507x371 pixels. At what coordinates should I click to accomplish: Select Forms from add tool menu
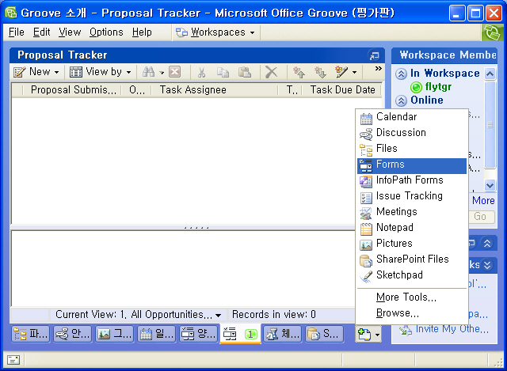click(412, 165)
